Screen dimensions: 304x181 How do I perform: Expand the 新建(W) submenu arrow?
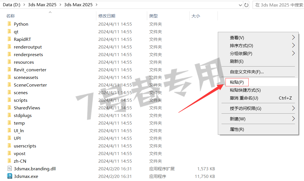[x=293, y=119]
